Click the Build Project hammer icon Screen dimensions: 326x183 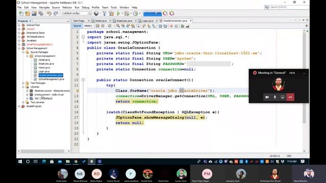(104, 14)
